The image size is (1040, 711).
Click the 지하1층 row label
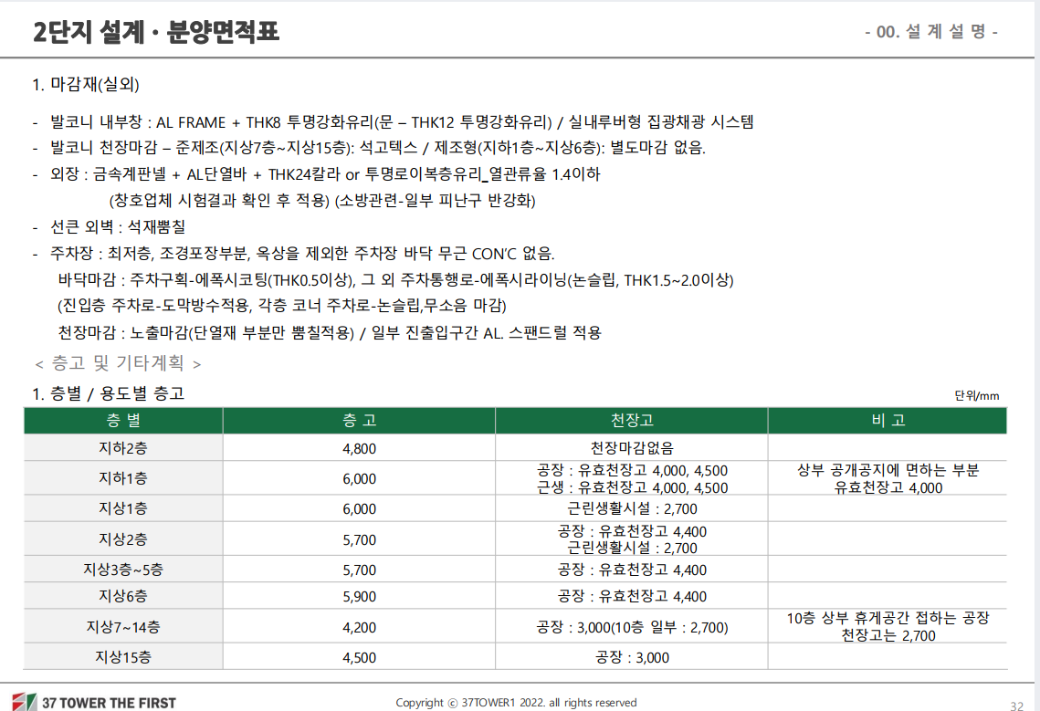point(123,478)
